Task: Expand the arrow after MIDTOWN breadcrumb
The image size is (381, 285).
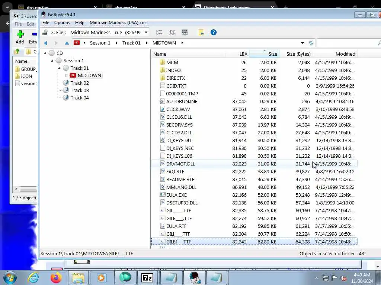Action: coord(182,43)
